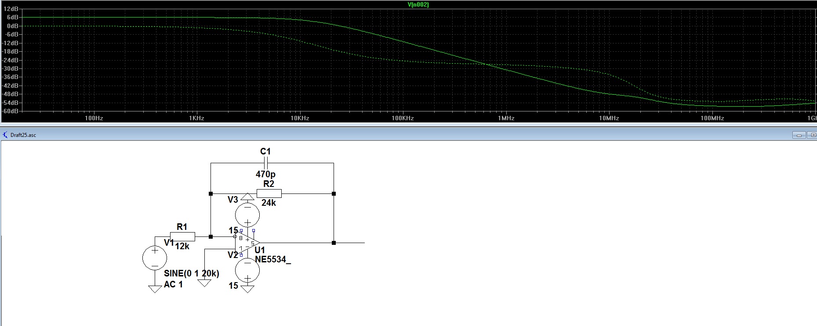Select the resistor R2 symbol
Image resolution: width=817 pixels, height=326 pixels.
(x=269, y=193)
